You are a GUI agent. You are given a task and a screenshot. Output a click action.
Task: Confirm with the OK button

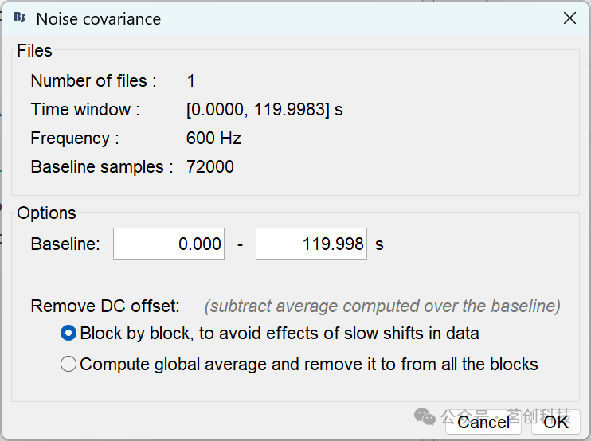[x=556, y=422]
